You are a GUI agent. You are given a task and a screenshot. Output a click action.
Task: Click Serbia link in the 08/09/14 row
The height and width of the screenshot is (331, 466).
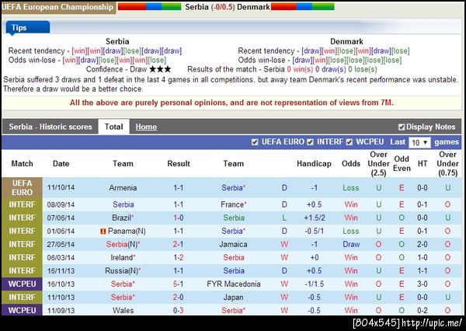[x=123, y=204]
